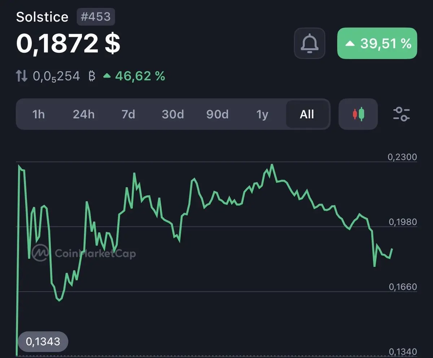
Task: Switch chart to 7d range
Action: click(128, 114)
